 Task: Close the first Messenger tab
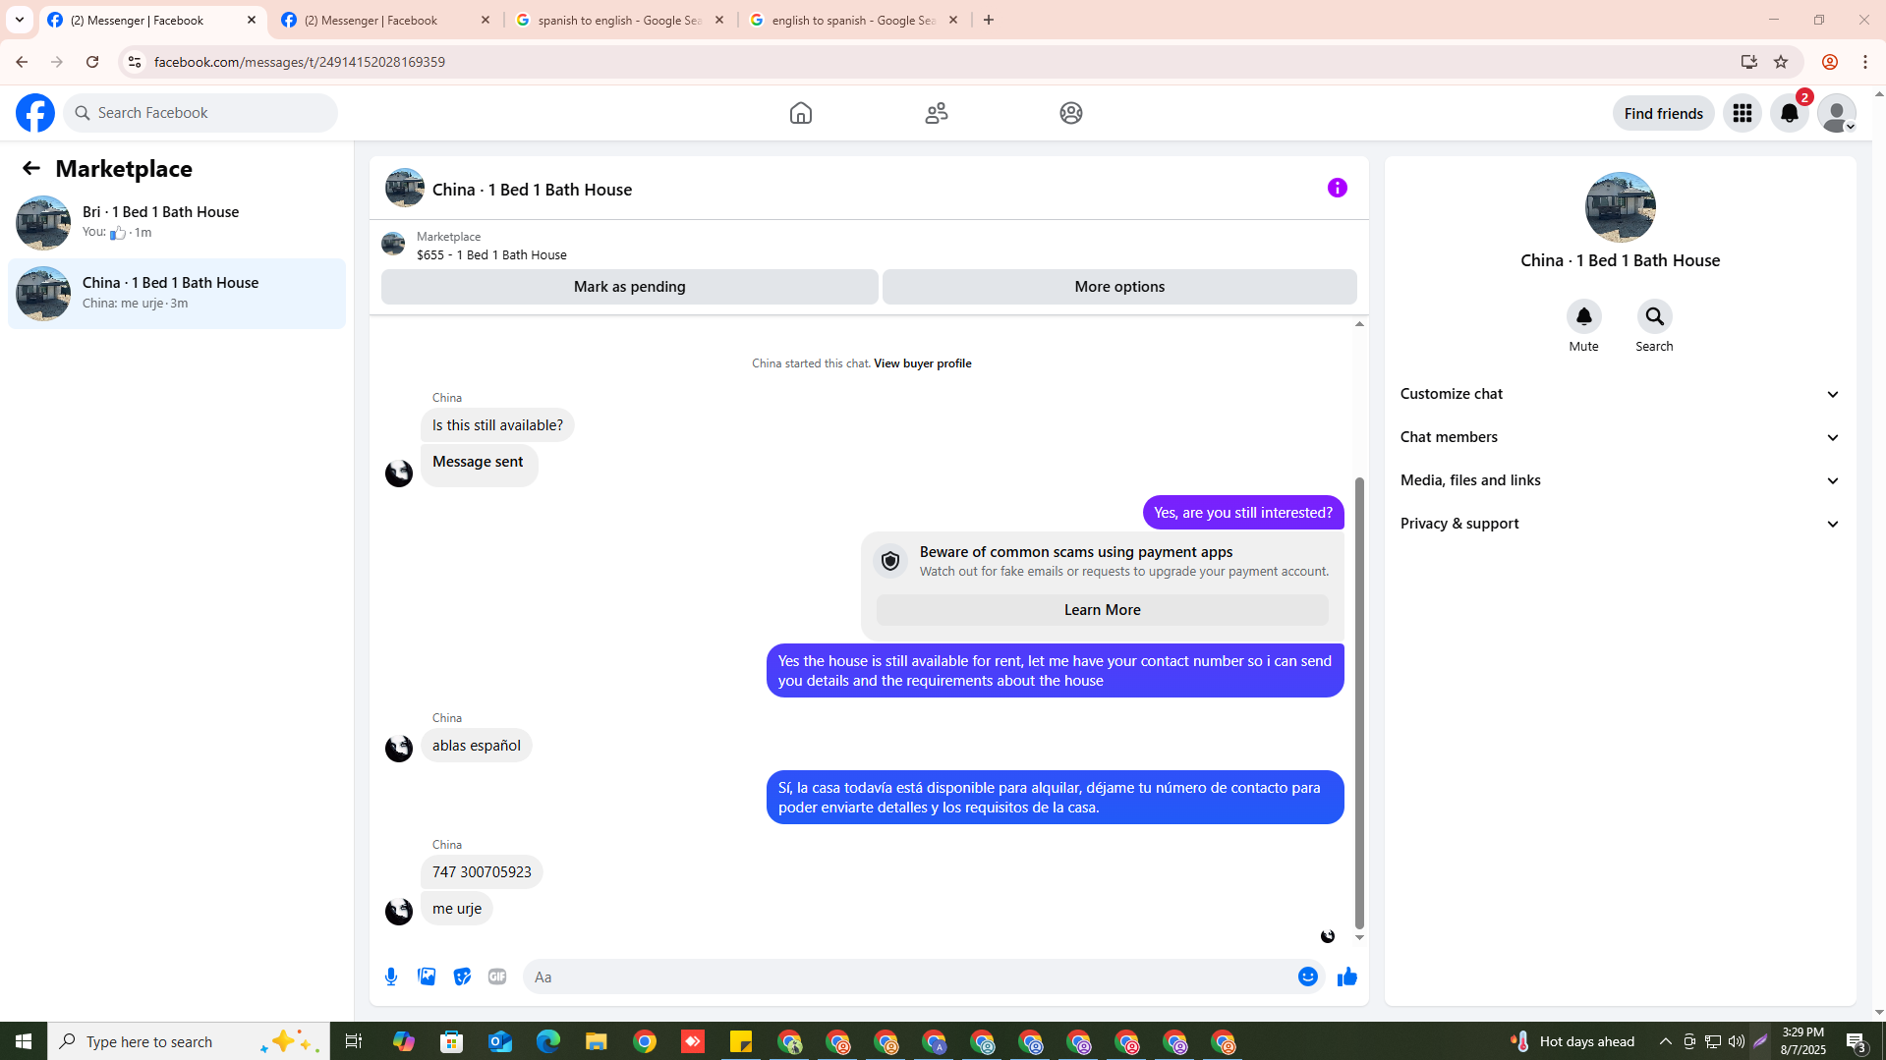(x=252, y=20)
